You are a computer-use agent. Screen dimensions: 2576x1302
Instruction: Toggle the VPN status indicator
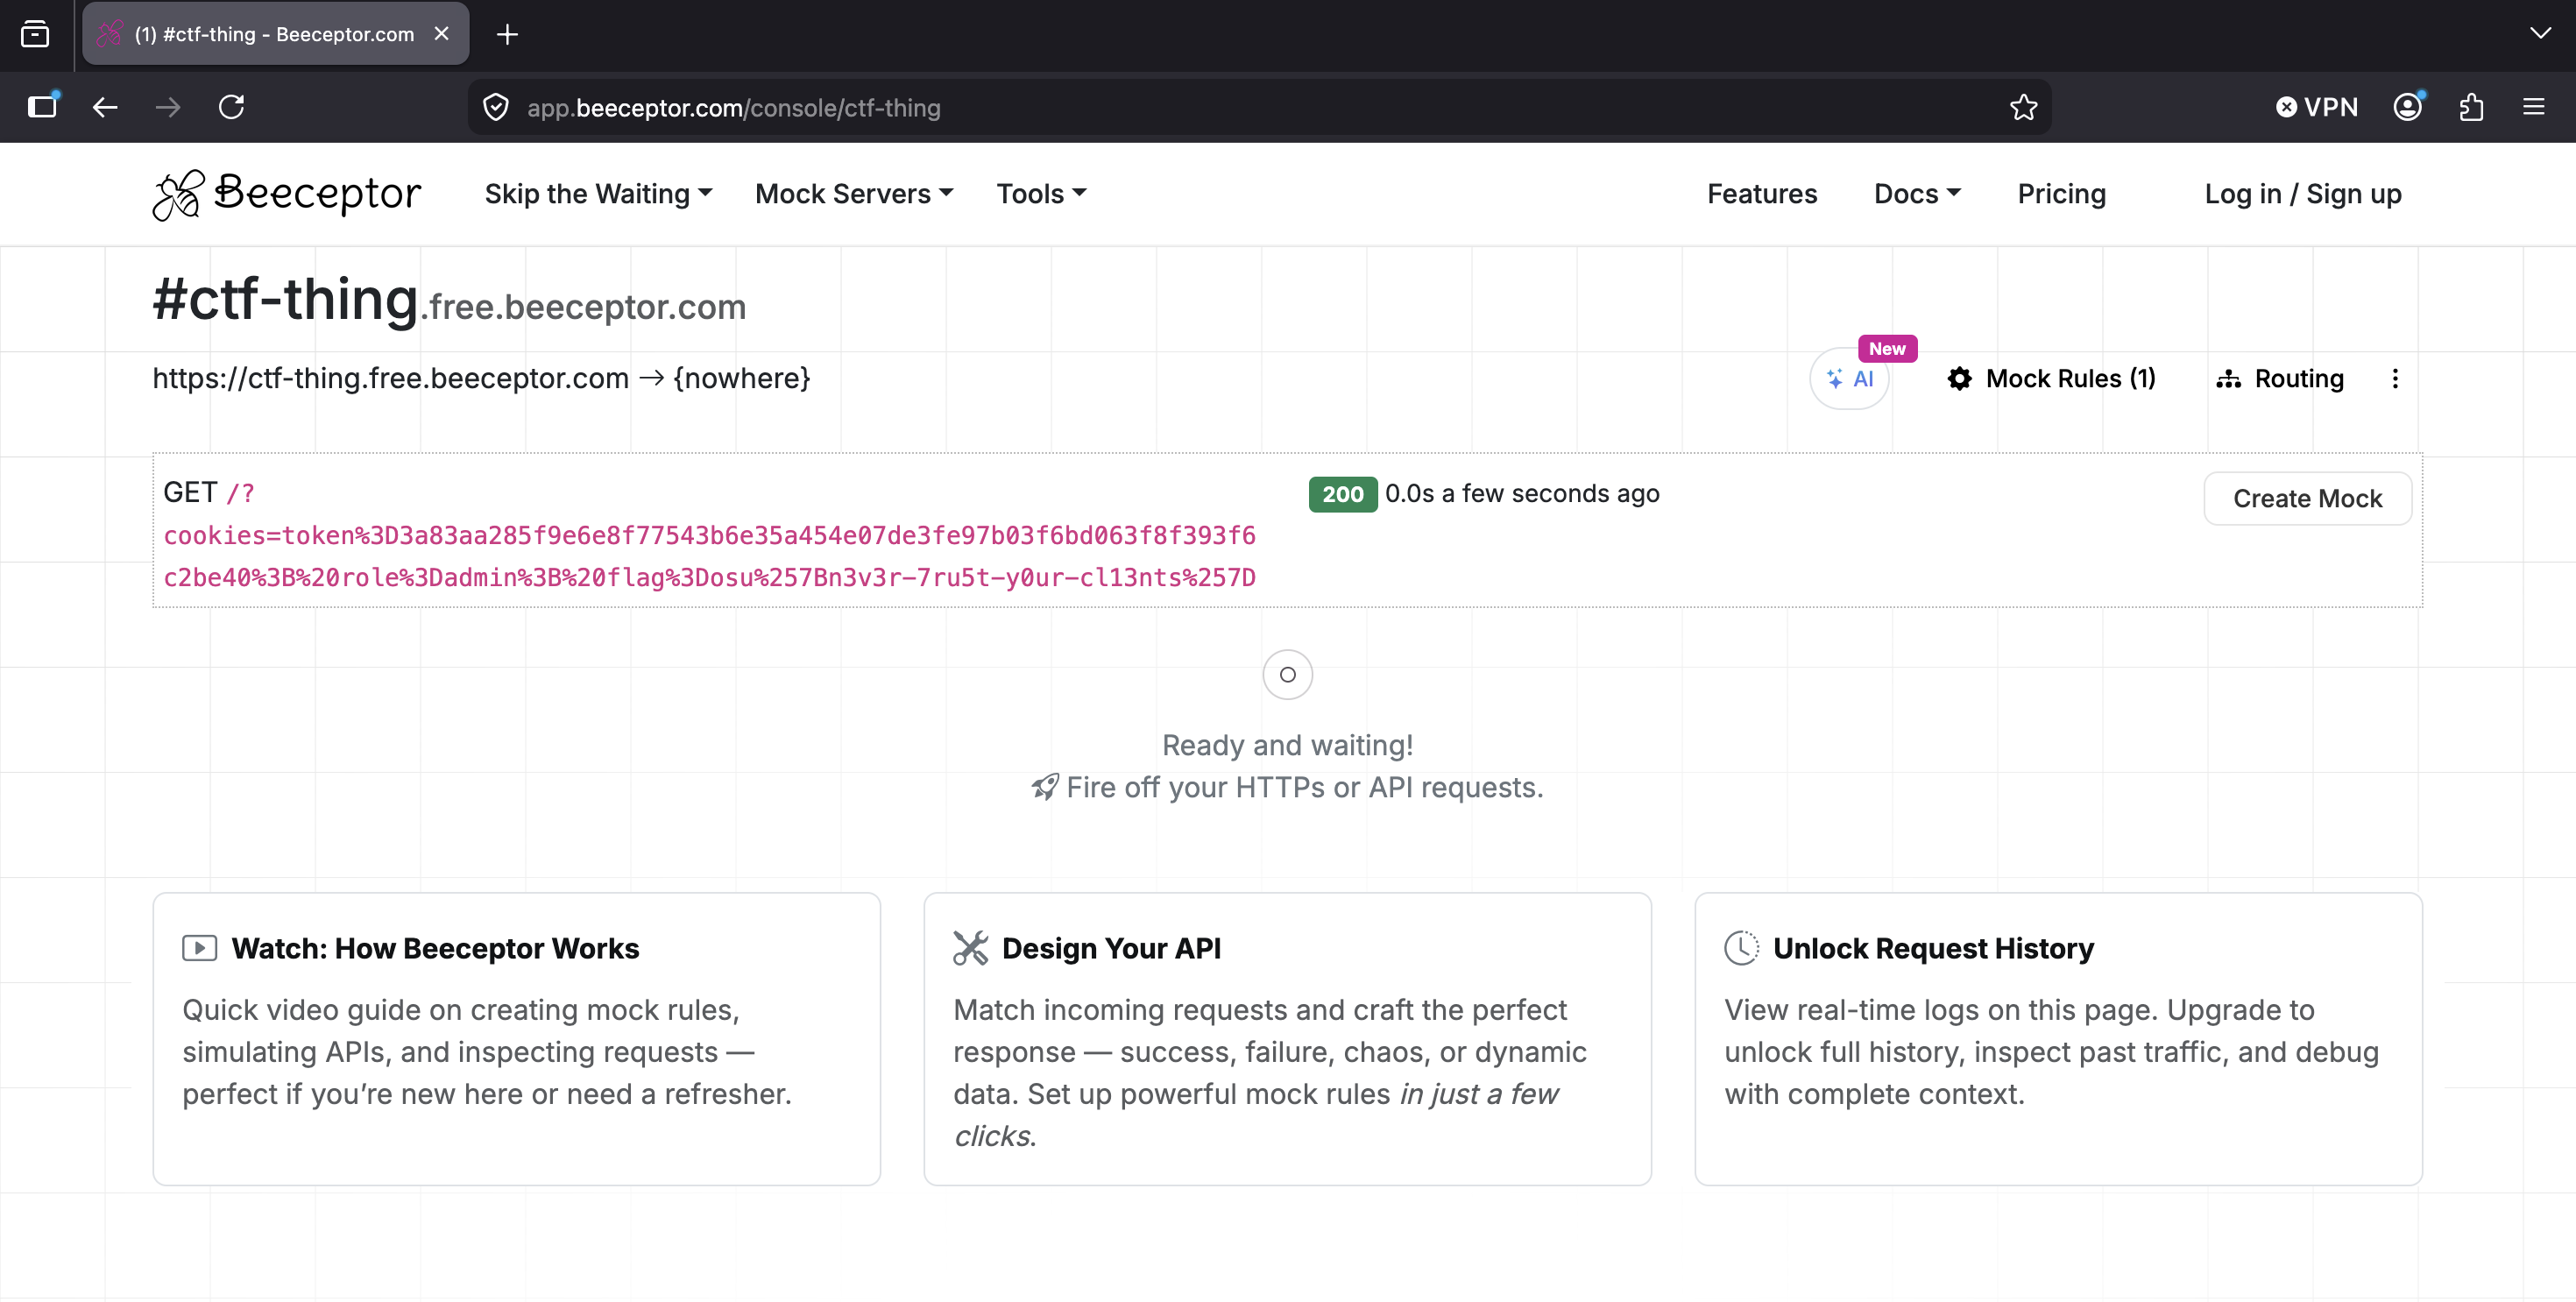click(2316, 107)
